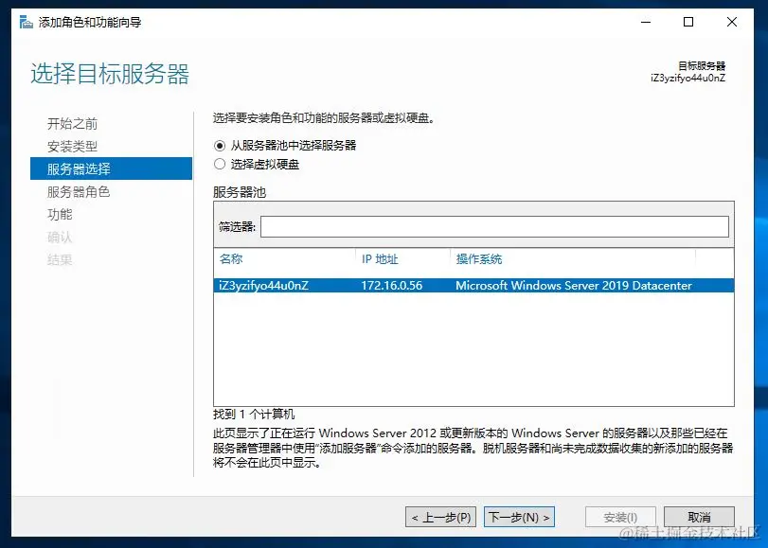
Task: Select '选择虚拟硬盘' radio button
Action: point(220,164)
